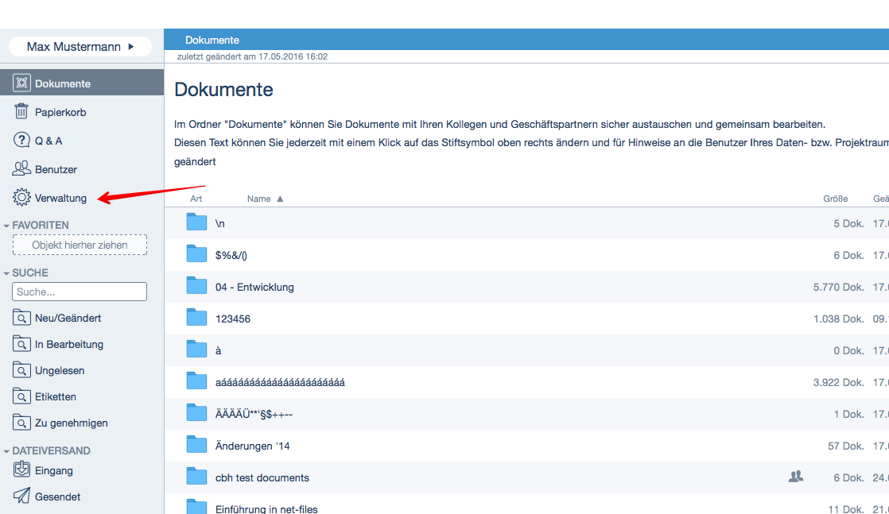This screenshot has width=889, height=514.
Task: Click the In Bearbeitung search icon
Action: [21, 343]
